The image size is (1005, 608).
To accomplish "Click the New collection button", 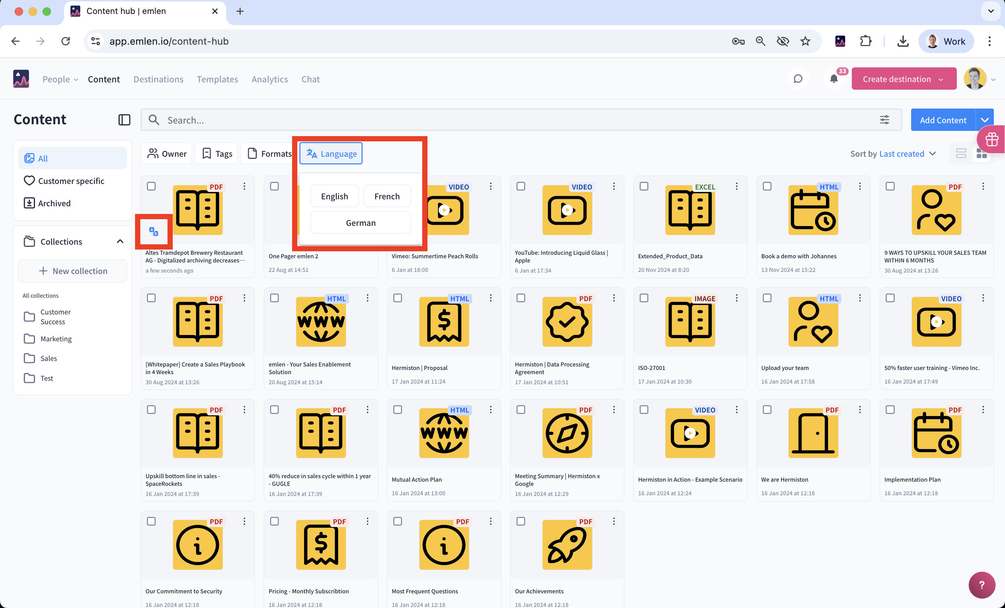I will tap(73, 270).
